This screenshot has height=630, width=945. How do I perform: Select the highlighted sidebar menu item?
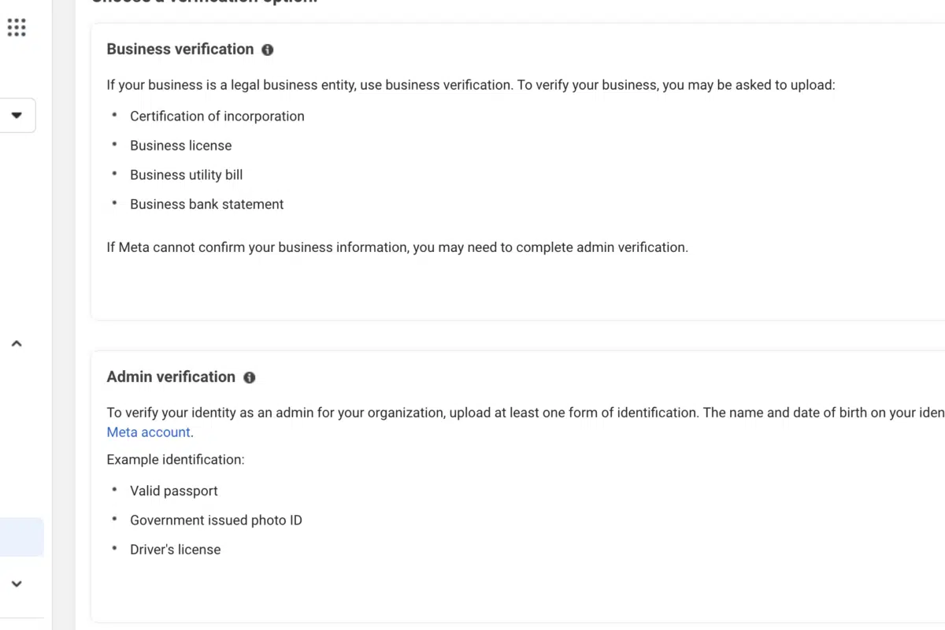(x=21, y=537)
